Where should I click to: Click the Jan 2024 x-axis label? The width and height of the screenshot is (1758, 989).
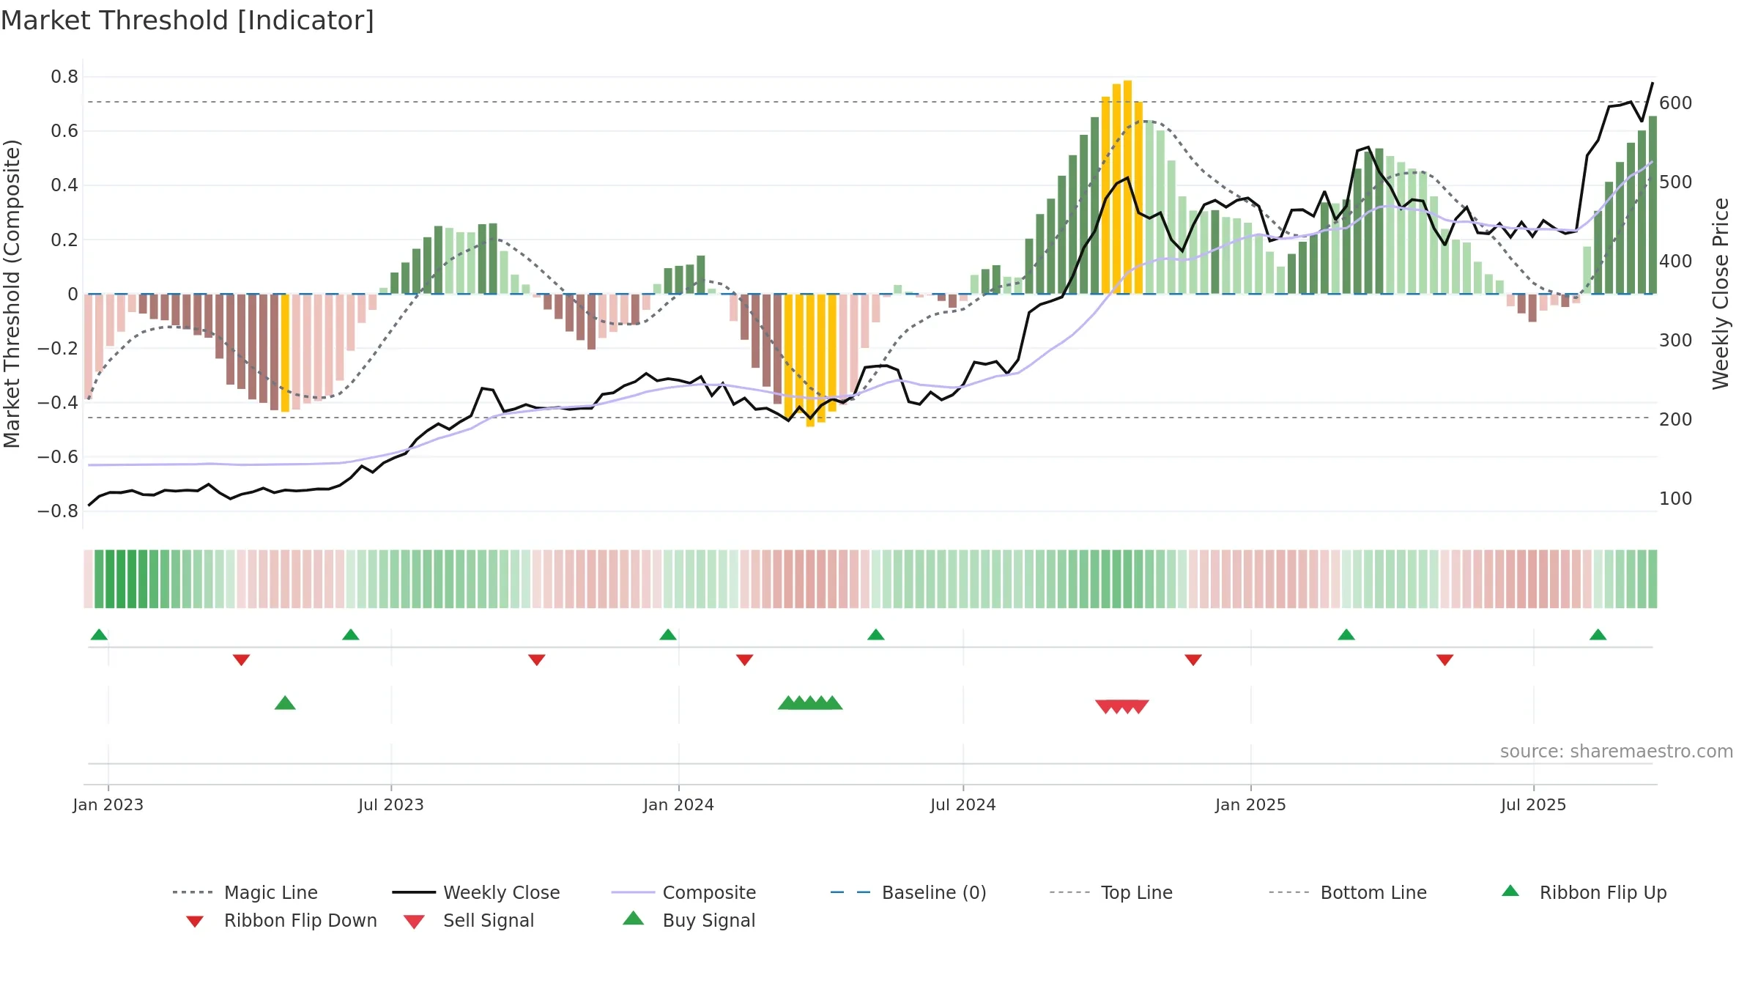click(x=679, y=804)
